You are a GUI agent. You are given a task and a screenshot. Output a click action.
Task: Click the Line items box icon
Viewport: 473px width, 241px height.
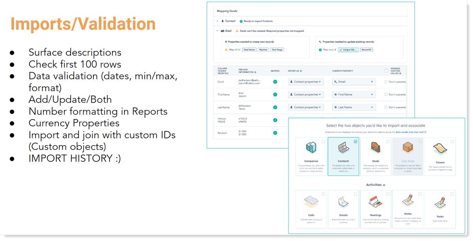point(408,148)
